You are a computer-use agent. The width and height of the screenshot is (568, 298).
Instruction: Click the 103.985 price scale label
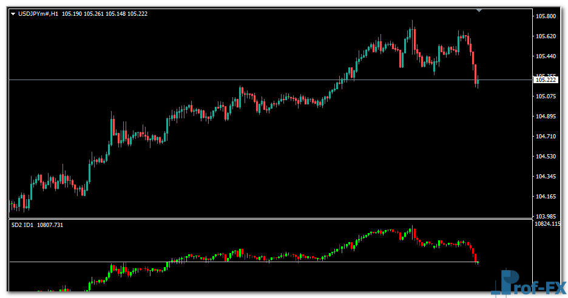pyautogui.click(x=545, y=216)
